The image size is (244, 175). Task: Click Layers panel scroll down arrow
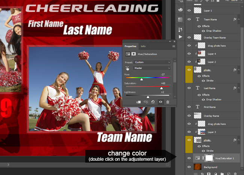coord(242,169)
